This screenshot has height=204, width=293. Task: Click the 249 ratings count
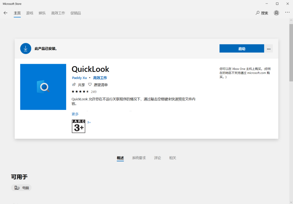click(x=94, y=92)
